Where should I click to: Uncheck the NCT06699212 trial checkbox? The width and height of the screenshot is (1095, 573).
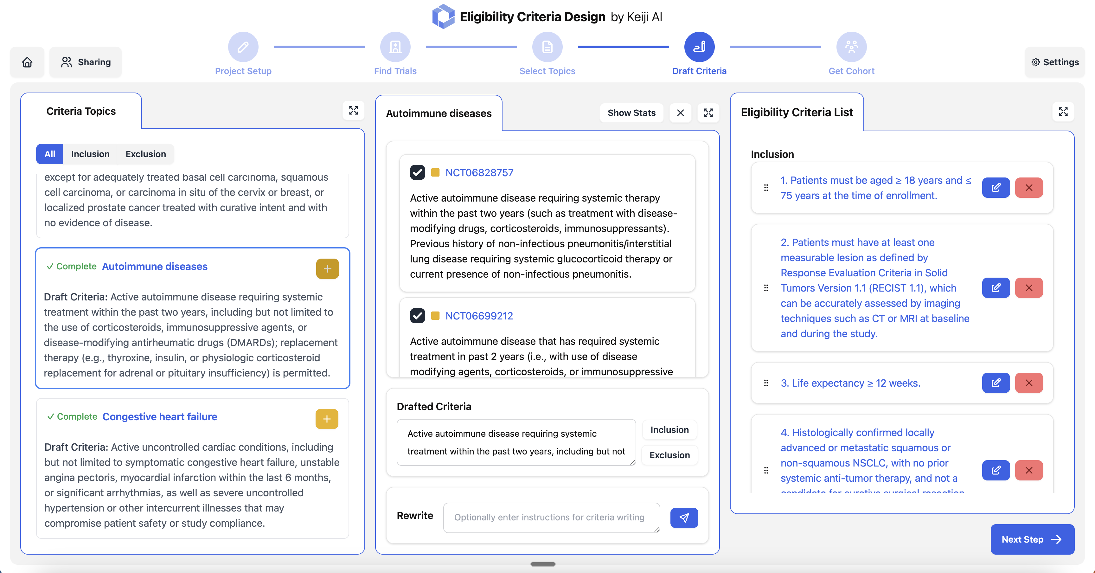point(417,316)
